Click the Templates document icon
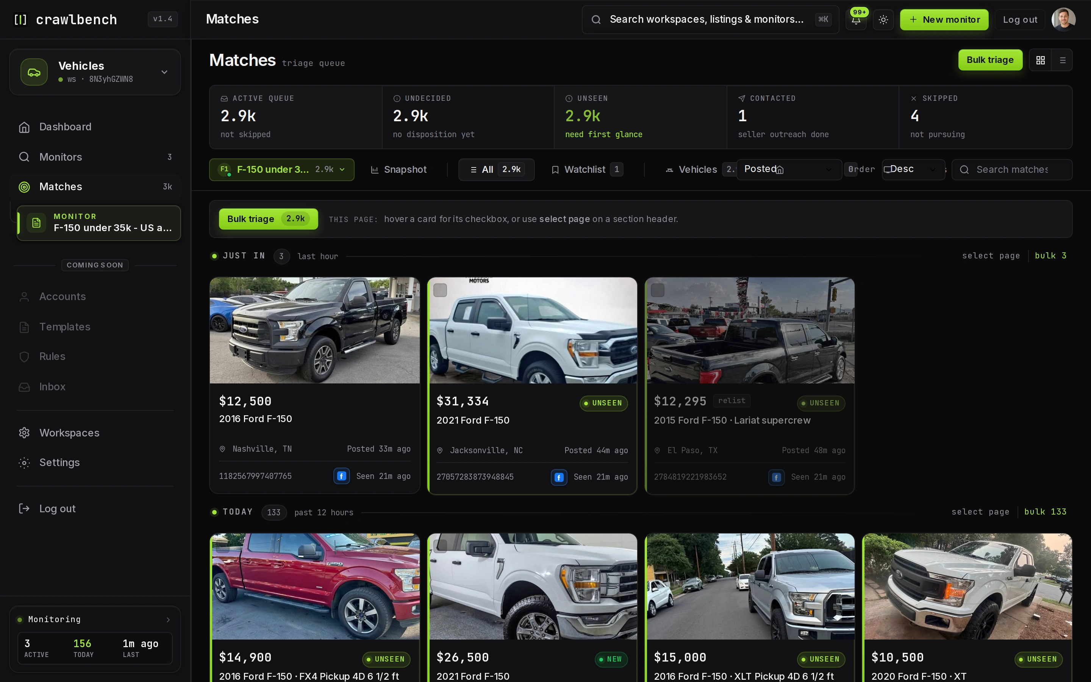The width and height of the screenshot is (1091, 682). pos(24,327)
